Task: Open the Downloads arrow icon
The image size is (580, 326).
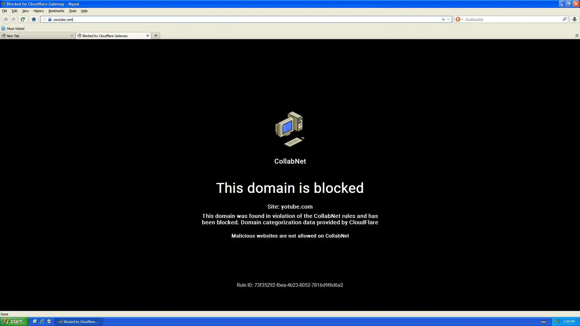Action: click(x=574, y=19)
